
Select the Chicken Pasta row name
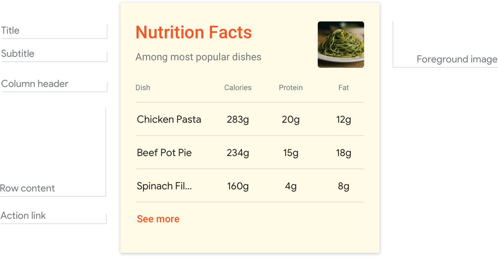[x=169, y=120]
